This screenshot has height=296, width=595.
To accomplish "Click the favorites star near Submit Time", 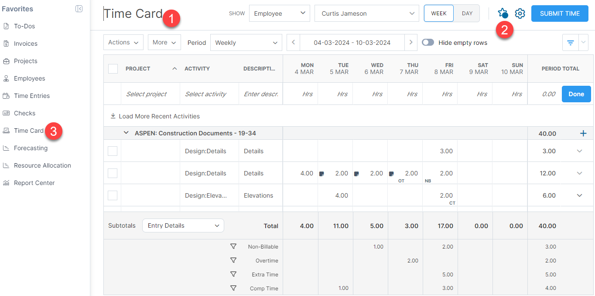I will 503,13.
